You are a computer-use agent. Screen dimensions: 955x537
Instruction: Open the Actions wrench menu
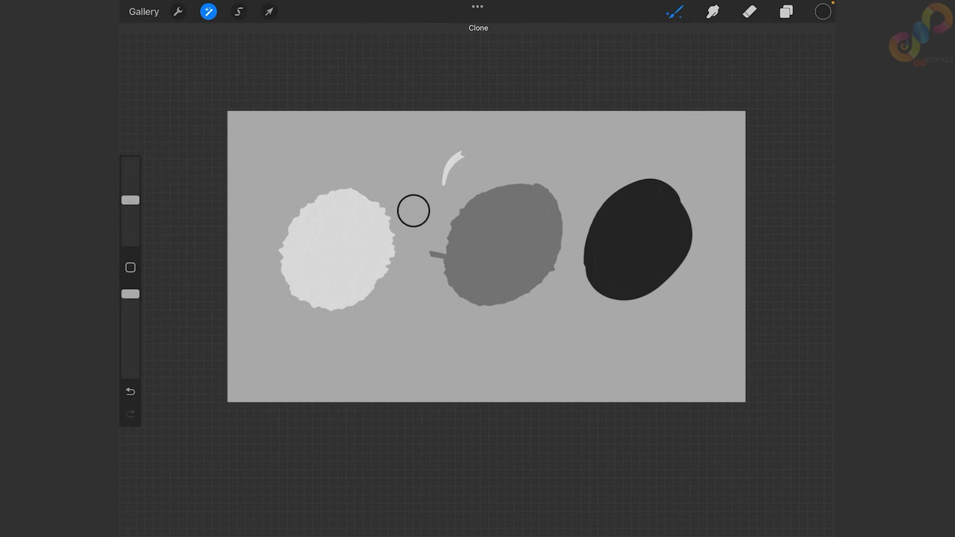click(x=178, y=12)
